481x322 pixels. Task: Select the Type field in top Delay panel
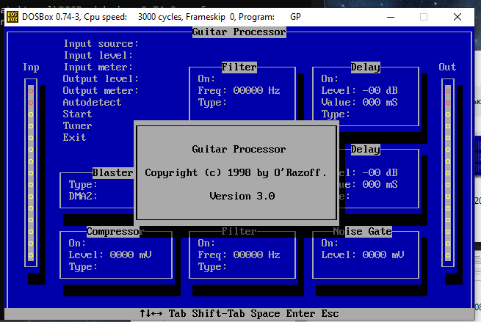[x=336, y=114]
